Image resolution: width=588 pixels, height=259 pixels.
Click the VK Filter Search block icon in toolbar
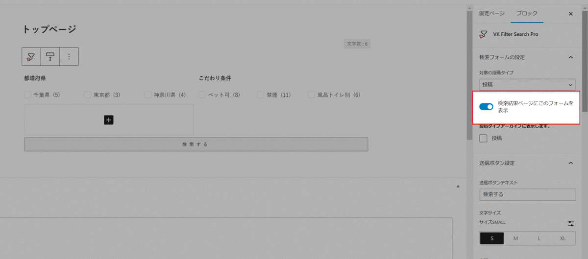[x=31, y=57]
